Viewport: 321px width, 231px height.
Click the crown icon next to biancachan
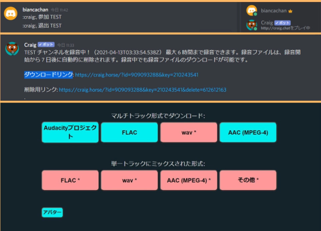290,11
